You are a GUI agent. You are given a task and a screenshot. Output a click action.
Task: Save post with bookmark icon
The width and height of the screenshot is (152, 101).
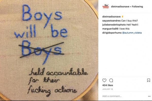(x=148, y=80)
